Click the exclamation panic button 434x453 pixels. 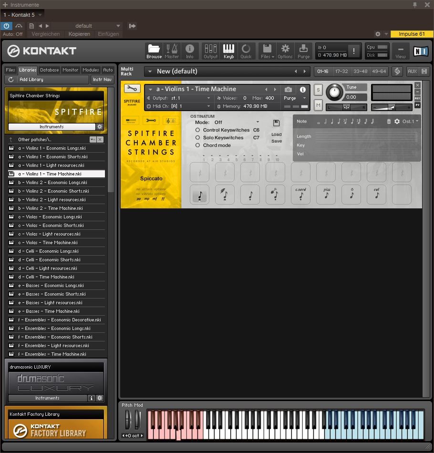point(354,51)
